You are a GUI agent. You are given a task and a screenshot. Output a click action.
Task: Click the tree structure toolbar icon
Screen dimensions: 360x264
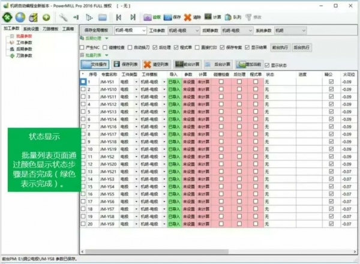pyautogui.click(x=89, y=17)
